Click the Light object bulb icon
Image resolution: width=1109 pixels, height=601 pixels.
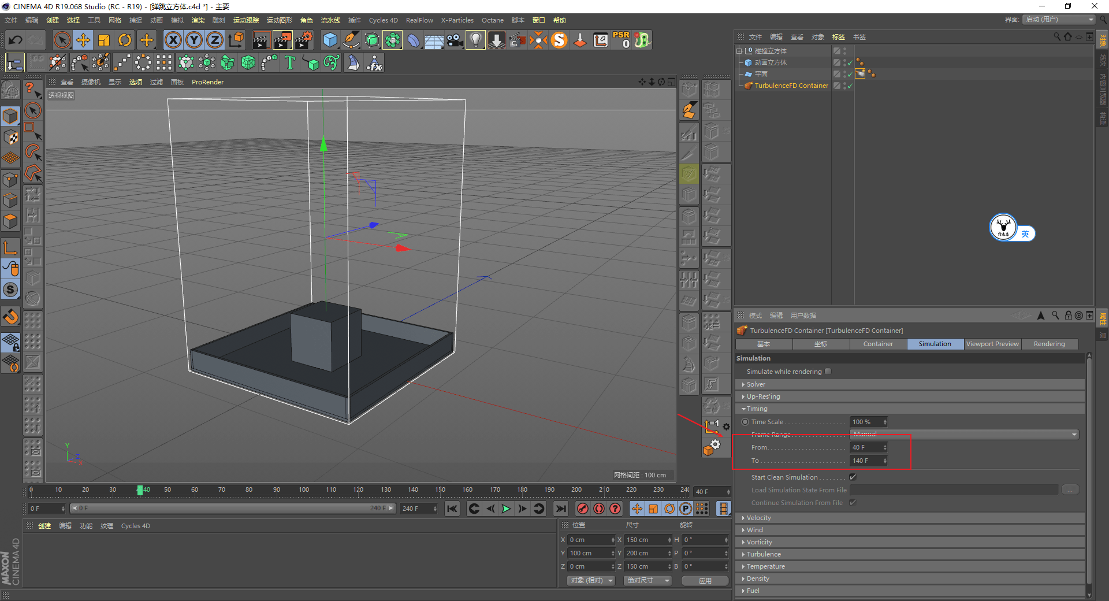click(475, 40)
